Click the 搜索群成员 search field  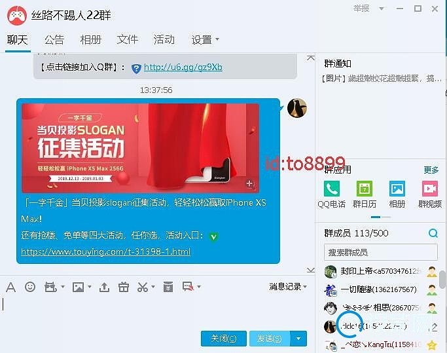(381, 252)
